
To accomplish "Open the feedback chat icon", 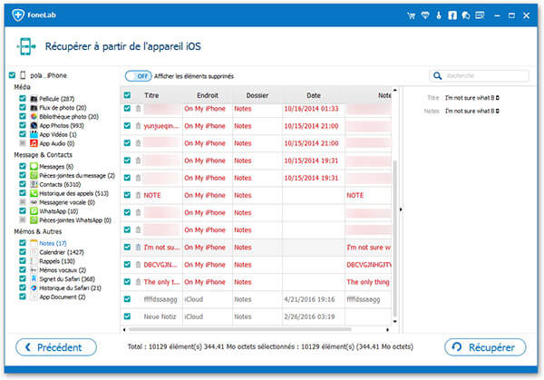I will 464,15.
